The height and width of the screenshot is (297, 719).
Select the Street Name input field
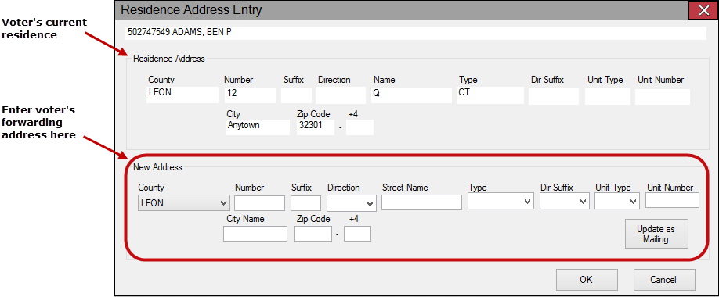[x=421, y=202]
